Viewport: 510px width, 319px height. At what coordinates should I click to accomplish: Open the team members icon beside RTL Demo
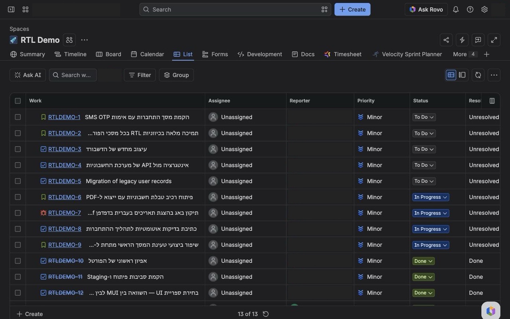(x=69, y=40)
